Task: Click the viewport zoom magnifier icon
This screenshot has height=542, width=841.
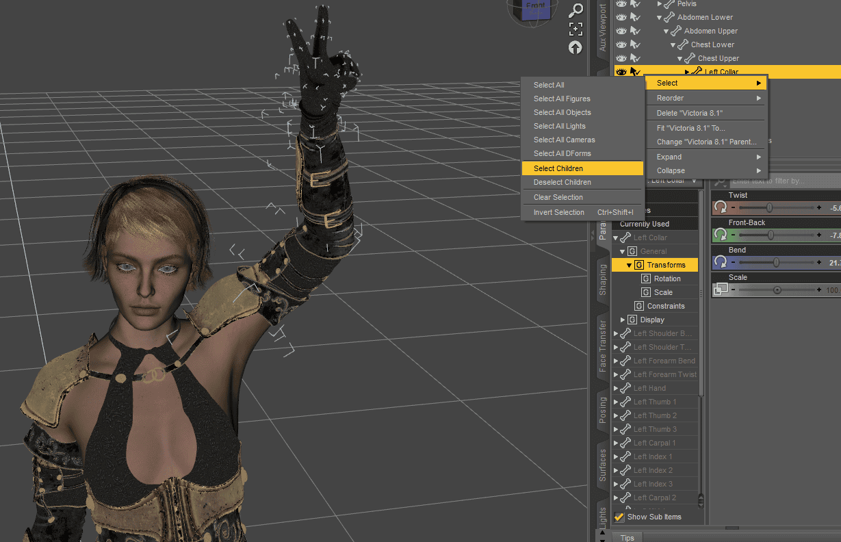Action: click(x=576, y=10)
